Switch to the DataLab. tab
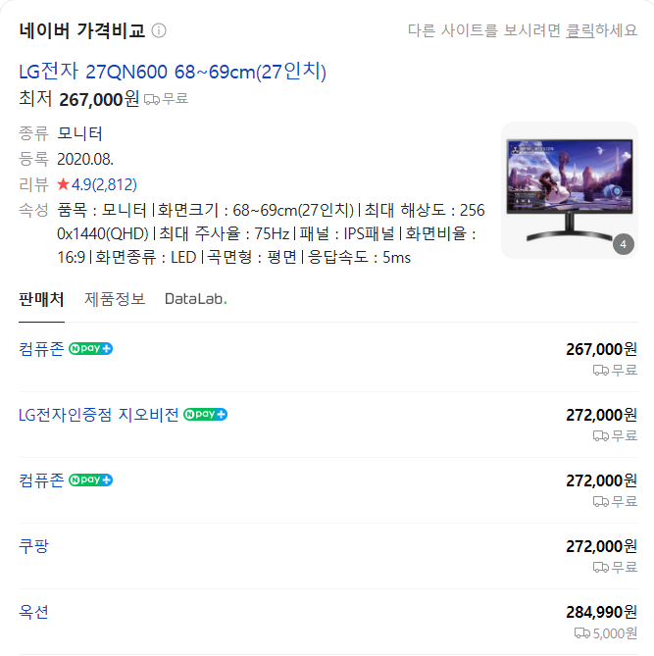654x656 pixels. [x=196, y=299]
